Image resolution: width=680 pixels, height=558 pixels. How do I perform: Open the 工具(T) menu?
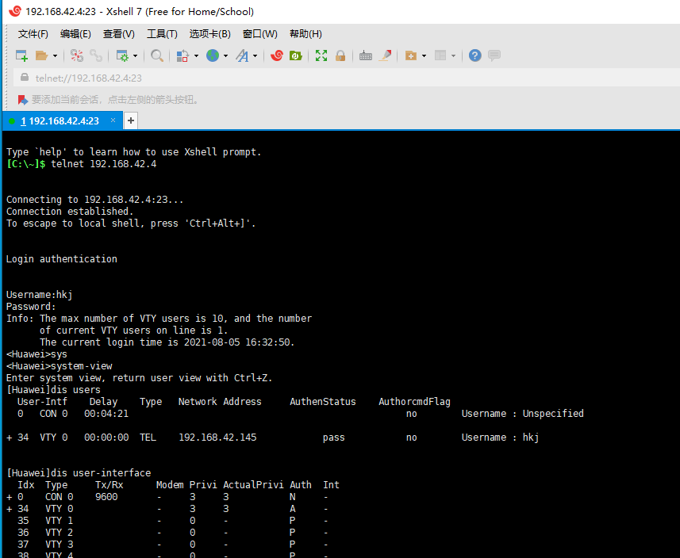(162, 33)
